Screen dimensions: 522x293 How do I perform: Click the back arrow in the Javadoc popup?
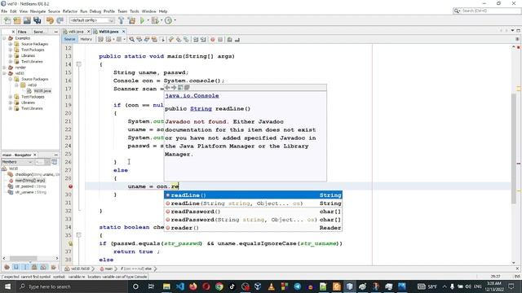tap(167, 87)
